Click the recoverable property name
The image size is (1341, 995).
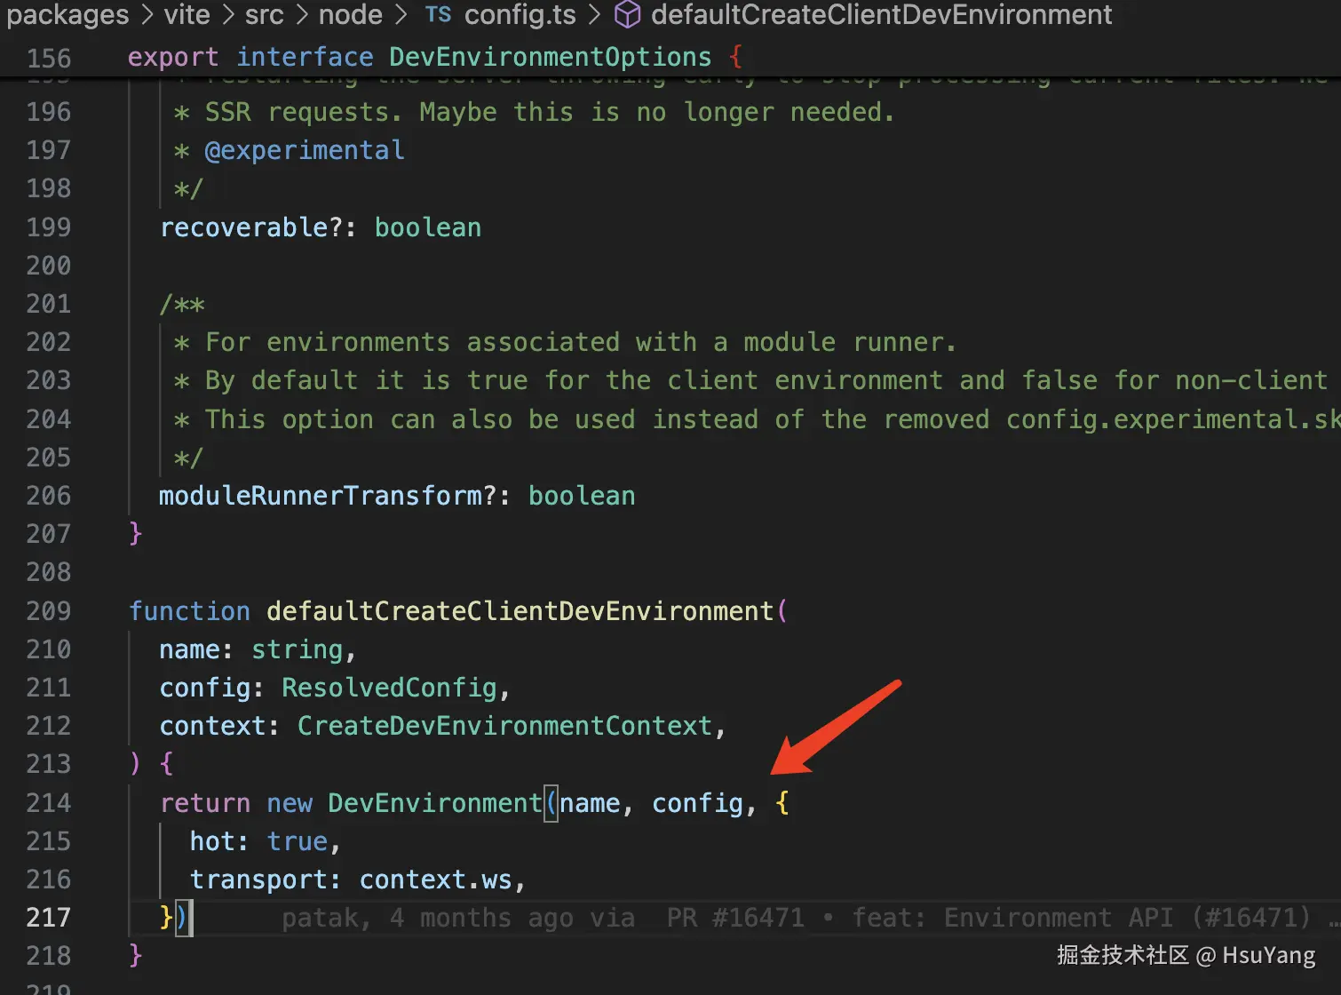pyautogui.click(x=244, y=227)
